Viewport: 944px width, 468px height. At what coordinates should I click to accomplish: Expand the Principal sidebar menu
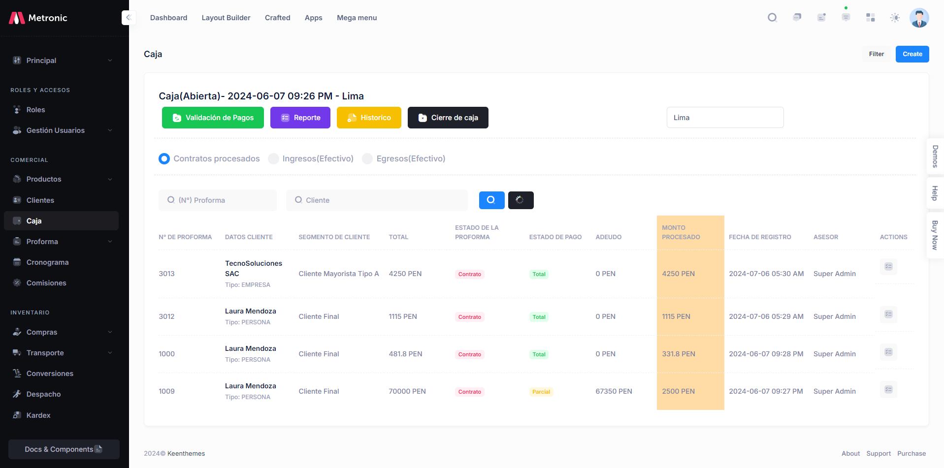click(62, 61)
